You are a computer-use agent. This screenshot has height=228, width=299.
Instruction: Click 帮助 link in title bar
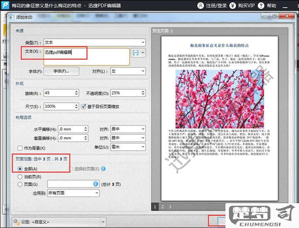[x=271, y=6]
